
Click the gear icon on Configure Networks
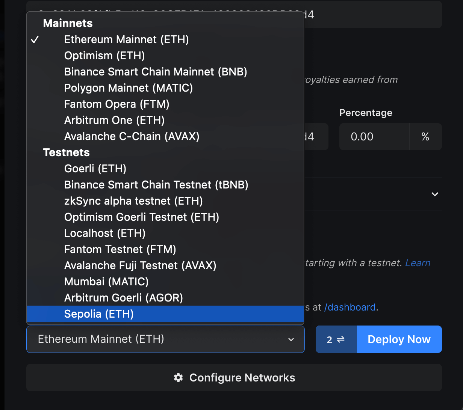point(178,378)
